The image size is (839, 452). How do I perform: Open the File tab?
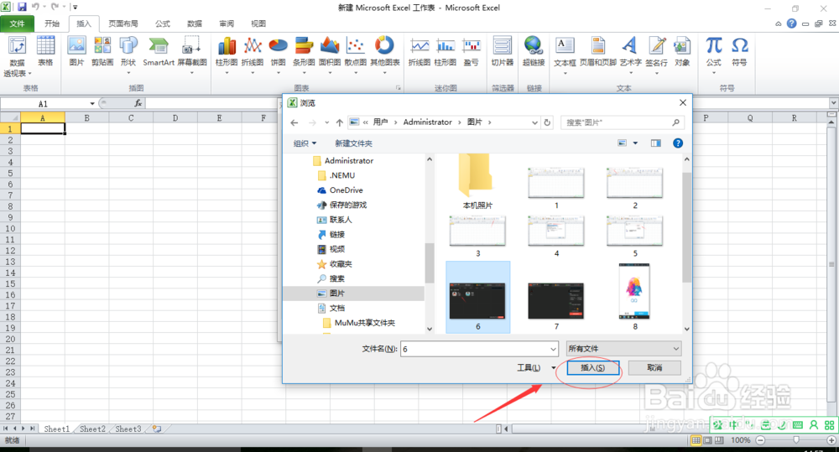[x=17, y=23]
